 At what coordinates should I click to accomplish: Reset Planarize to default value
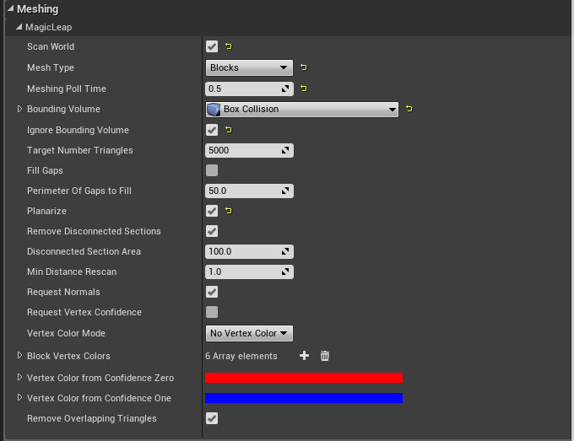click(x=229, y=211)
